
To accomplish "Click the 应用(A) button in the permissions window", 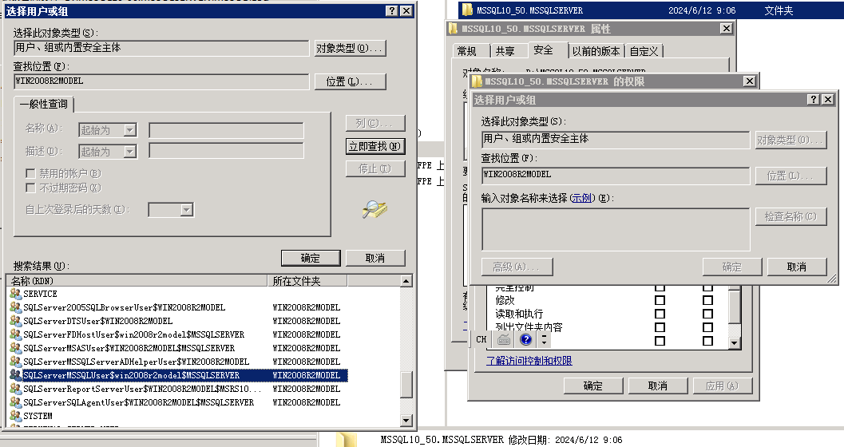I will (x=723, y=386).
